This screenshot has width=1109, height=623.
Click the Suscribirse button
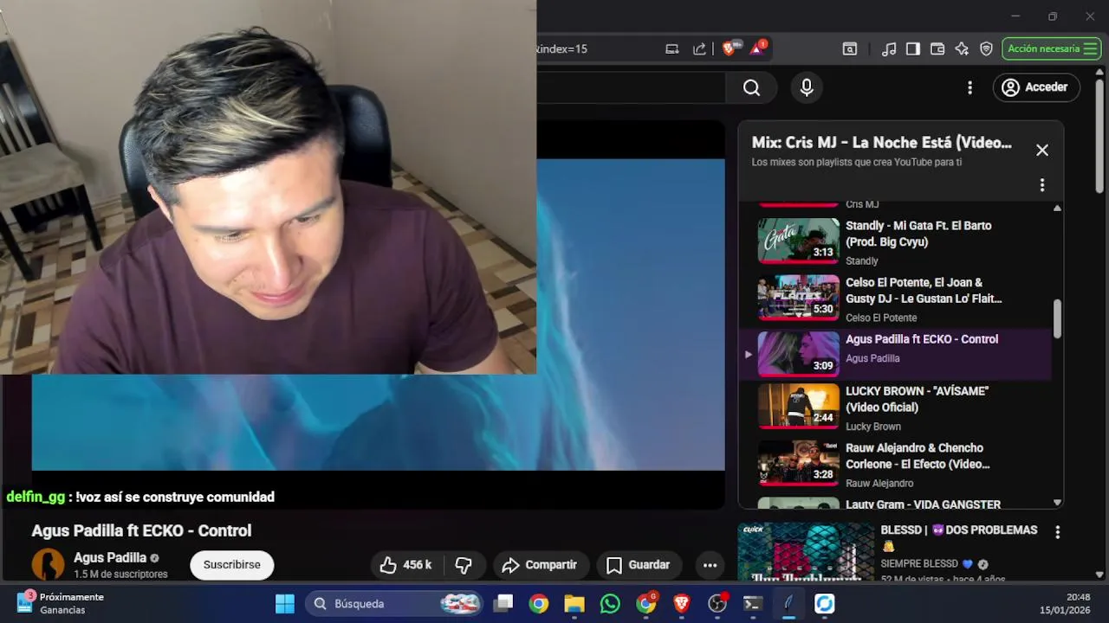(x=231, y=565)
